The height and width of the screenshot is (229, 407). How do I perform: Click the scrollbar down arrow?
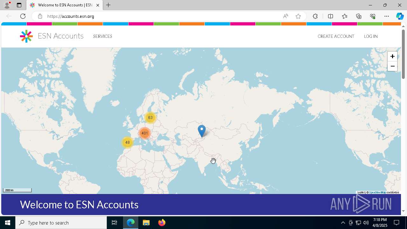[404, 211]
